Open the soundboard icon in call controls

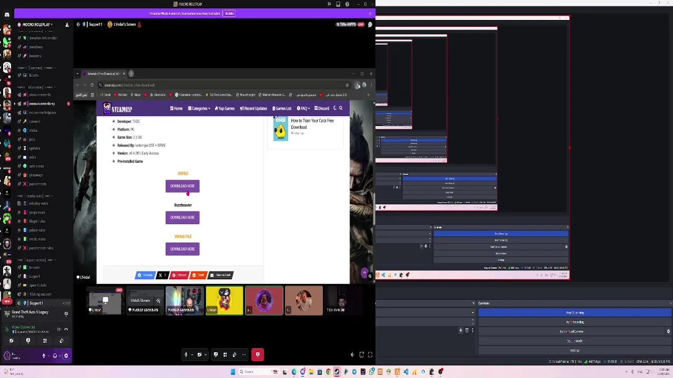click(x=234, y=355)
